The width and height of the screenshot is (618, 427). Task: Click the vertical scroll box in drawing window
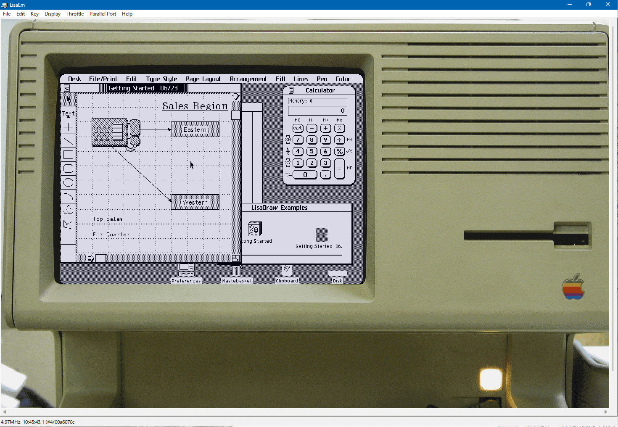[236, 115]
